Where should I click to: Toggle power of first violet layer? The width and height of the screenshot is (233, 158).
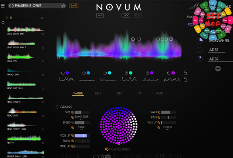pyautogui.click(x=63, y=73)
